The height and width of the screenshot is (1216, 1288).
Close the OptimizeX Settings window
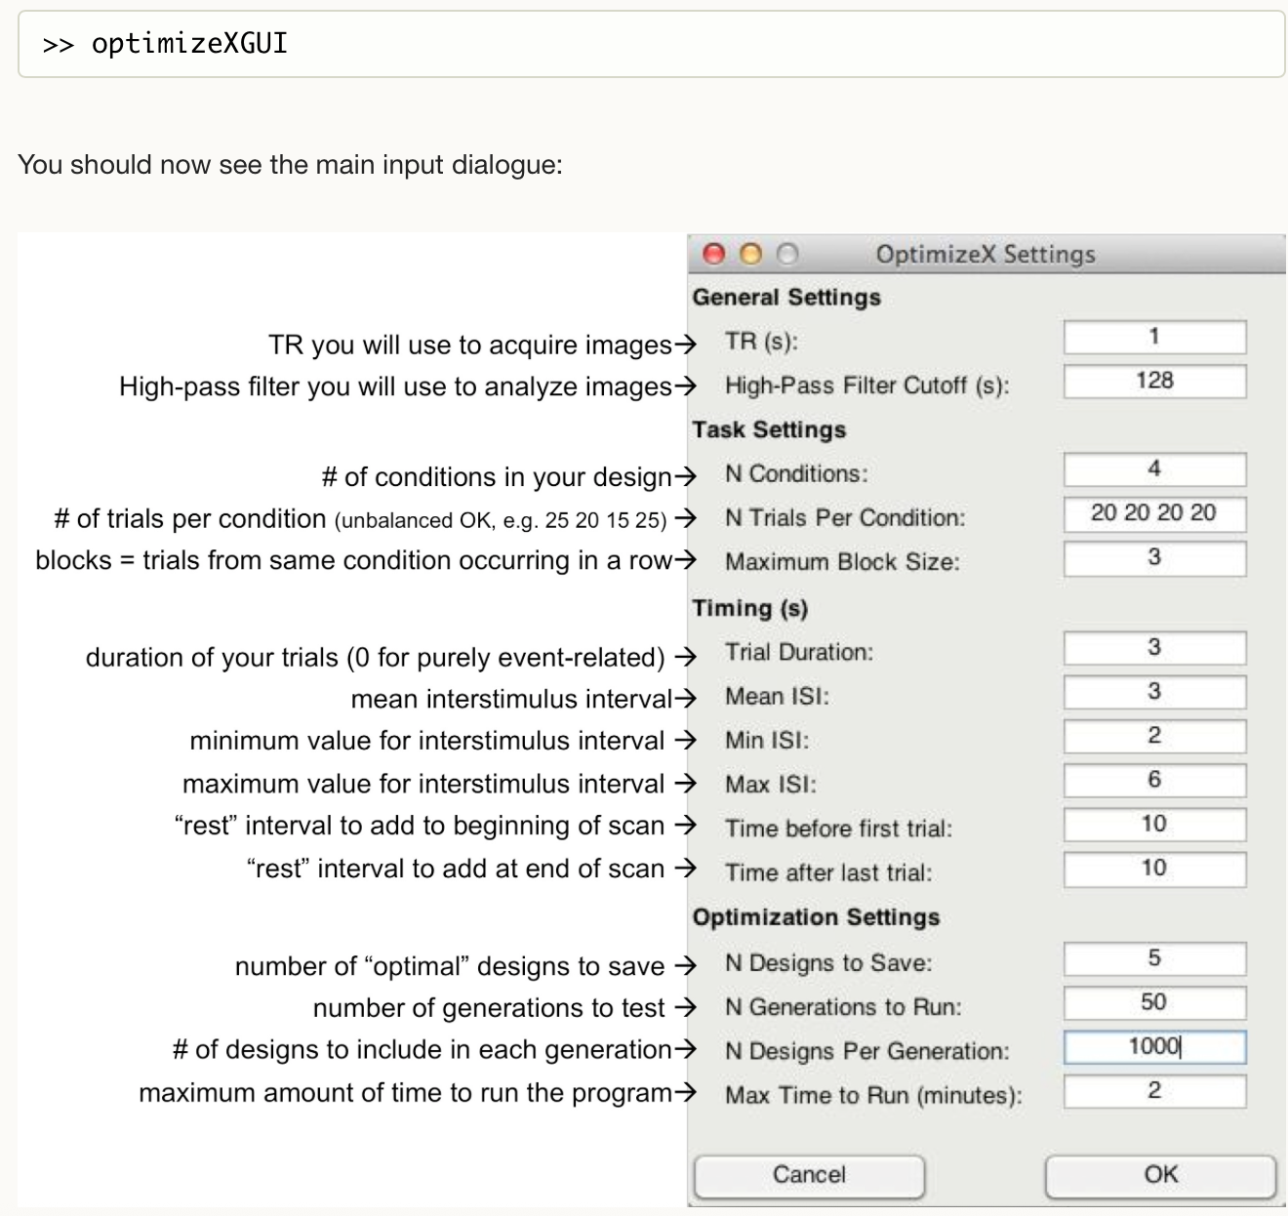[x=714, y=255]
